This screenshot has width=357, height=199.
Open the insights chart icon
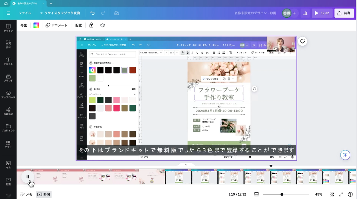coord(305,13)
